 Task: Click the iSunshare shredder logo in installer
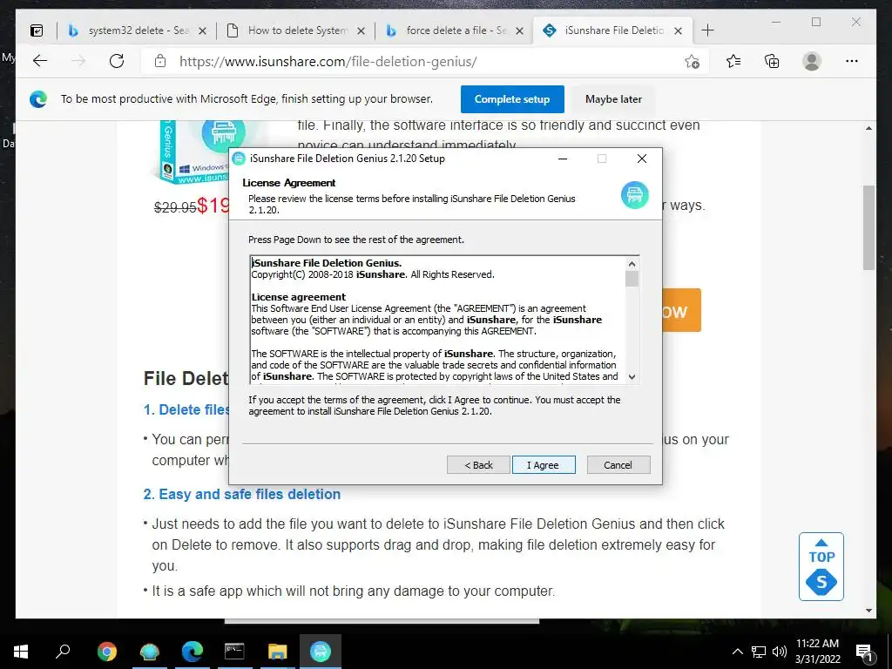(634, 195)
